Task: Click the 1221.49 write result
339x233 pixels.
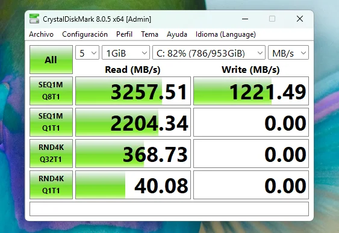Action: 251,91
